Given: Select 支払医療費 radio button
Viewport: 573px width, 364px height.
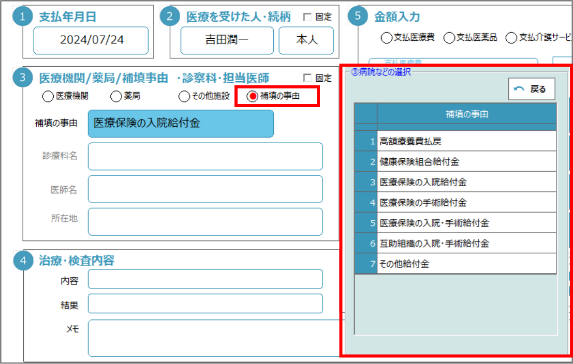Looking at the screenshot, I should (387, 38).
